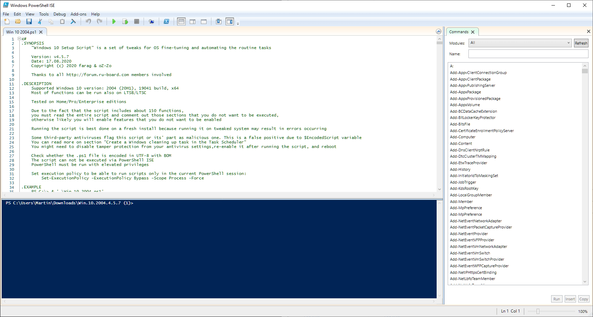Copy selection toolbar icon
This screenshot has height=317, width=593.
pyautogui.click(x=51, y=21)
